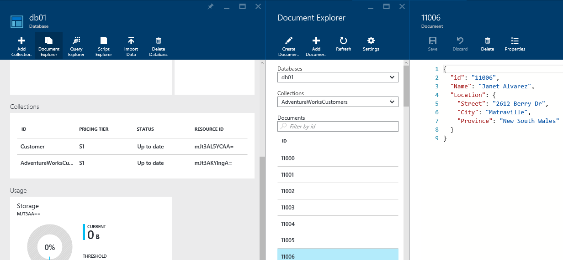Expand the Databases dropdown showing db01

338,77
